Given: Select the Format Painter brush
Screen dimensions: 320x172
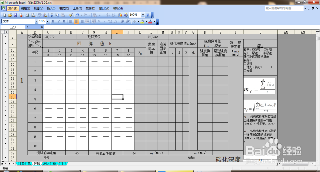Looking at the screenshot, I should pyautogui.click(x=71, y=15).
